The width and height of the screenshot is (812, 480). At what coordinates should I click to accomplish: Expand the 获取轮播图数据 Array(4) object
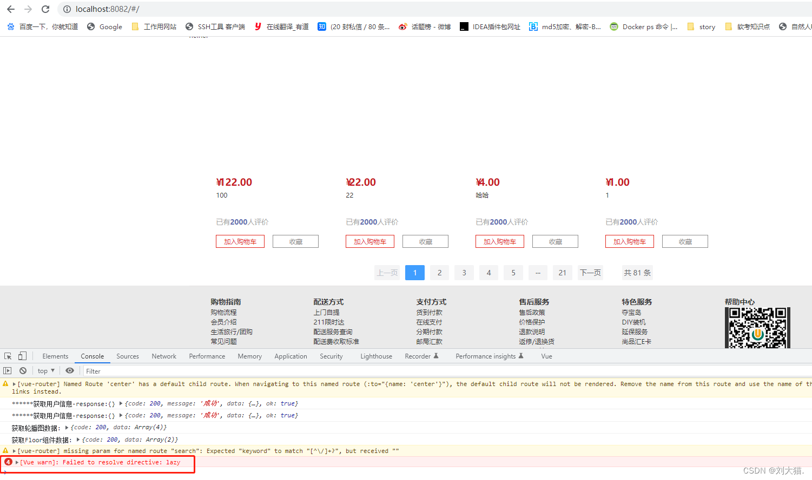click(67, 428)
